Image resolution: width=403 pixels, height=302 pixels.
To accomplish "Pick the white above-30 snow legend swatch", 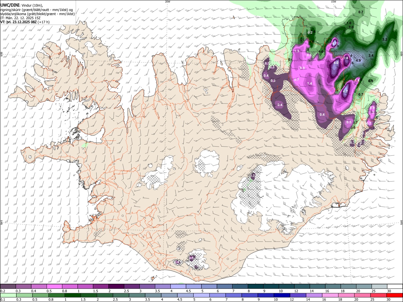I will click(395, 286).
